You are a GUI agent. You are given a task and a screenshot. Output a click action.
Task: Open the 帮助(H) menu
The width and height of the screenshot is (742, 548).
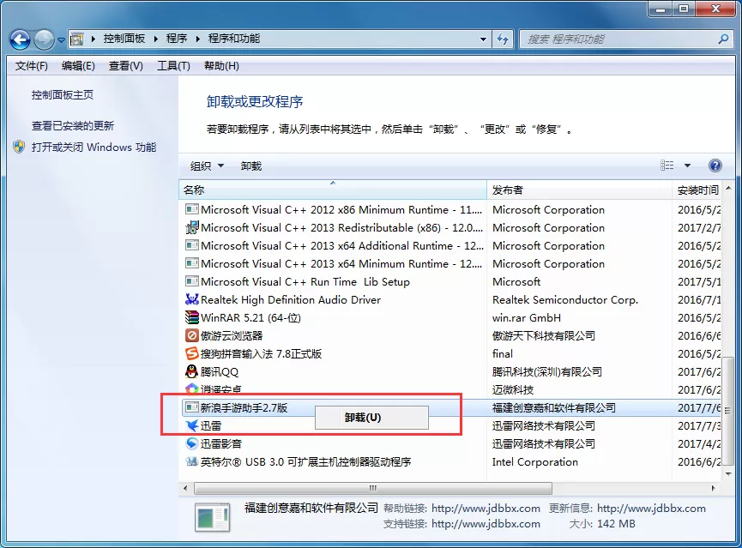pos(221,66)
